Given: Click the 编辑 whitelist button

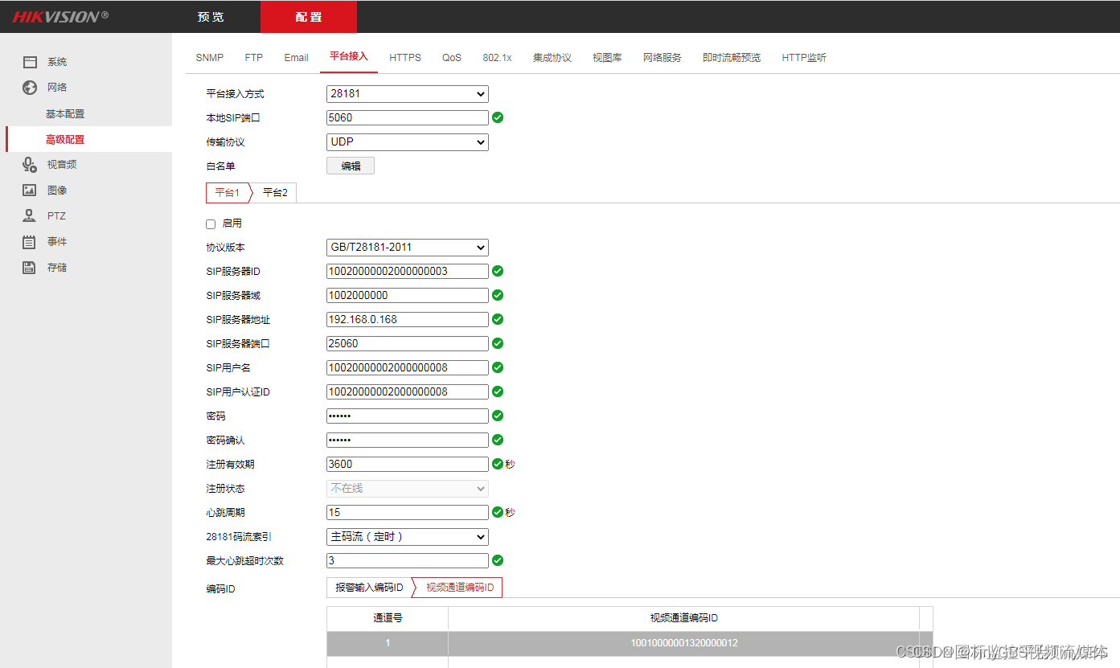Looking at the screenshot, I should (351, 166).
